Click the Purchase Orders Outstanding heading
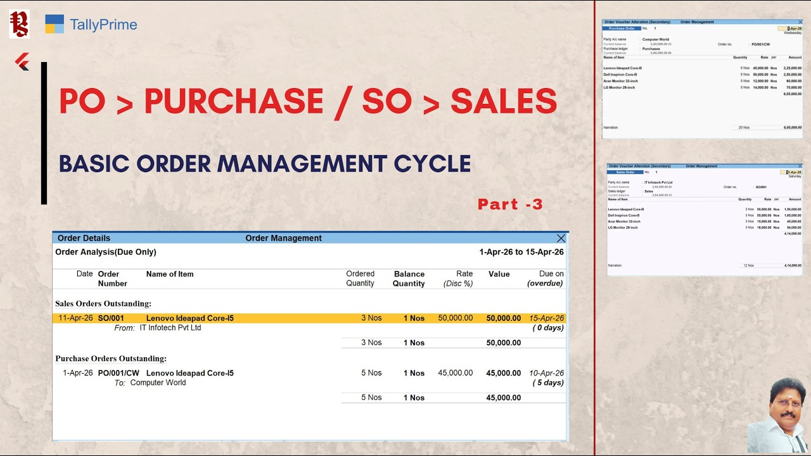 pyautogui.click(x=111, y=358)
